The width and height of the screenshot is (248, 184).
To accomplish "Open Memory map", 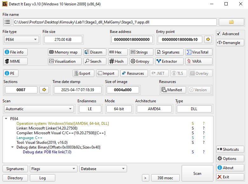I will 65,52.
